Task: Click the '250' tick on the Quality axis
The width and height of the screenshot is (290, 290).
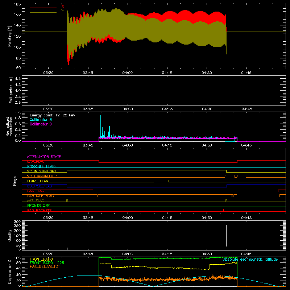Action: tap(17, 226)
